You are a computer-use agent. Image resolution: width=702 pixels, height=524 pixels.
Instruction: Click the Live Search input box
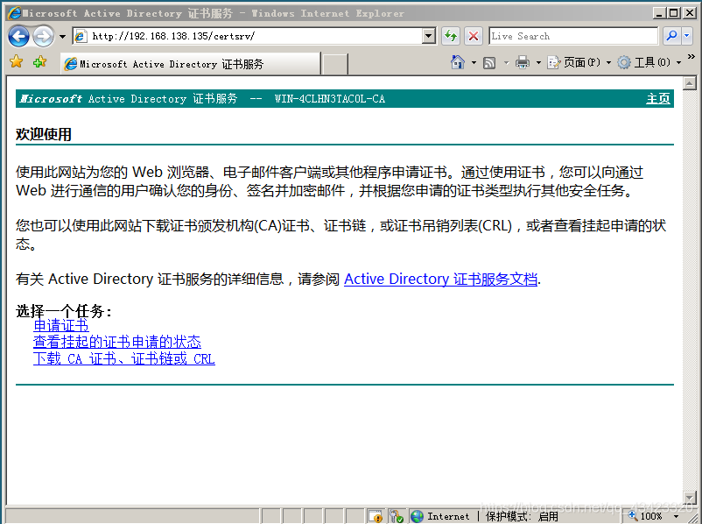coord(573,36)
